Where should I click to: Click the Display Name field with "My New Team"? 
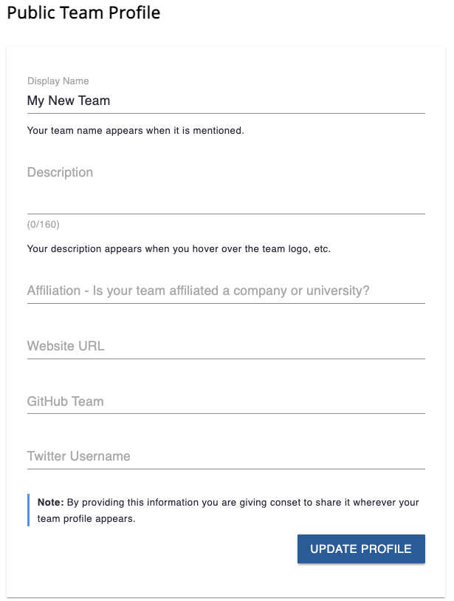[225, 101]
